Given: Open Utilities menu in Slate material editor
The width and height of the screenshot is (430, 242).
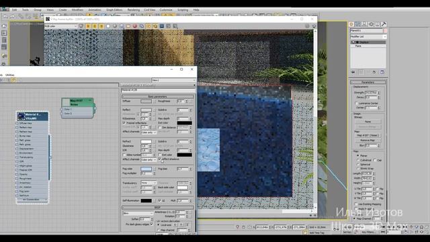Looking at the screenshot, I should [x=10, y=75].
